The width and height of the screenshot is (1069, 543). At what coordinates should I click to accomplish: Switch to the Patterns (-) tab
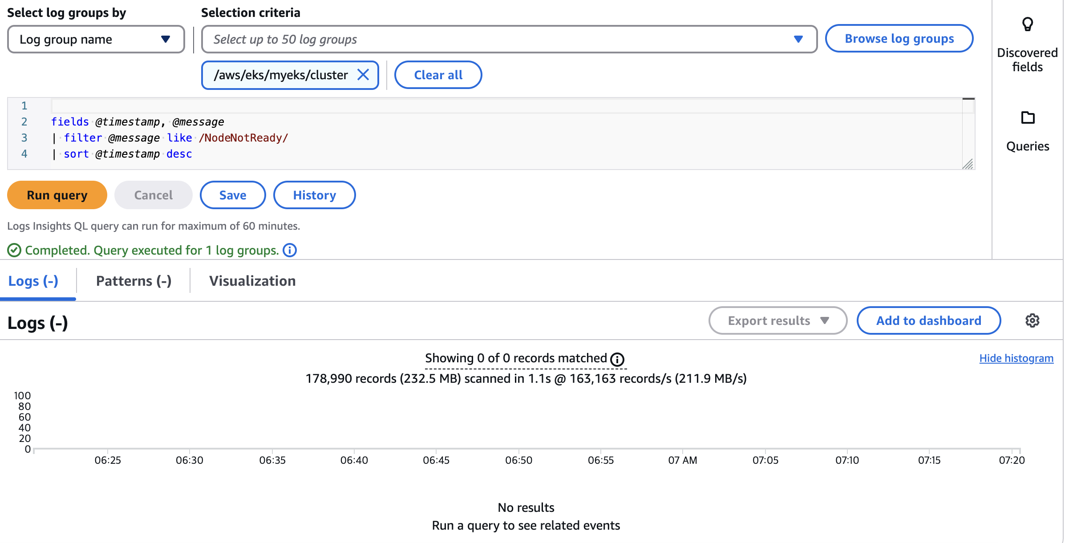pyautogui.click(x=134, y=281)
